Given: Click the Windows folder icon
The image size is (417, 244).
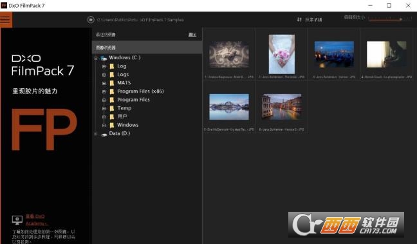Looking at the screenshot, I should coord(112,126).
